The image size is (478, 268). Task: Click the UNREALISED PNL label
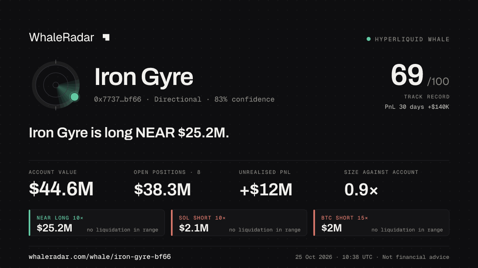[x=265, y=172]
